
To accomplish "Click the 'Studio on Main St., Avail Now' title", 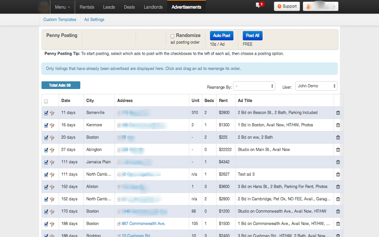I will [264, 150].
